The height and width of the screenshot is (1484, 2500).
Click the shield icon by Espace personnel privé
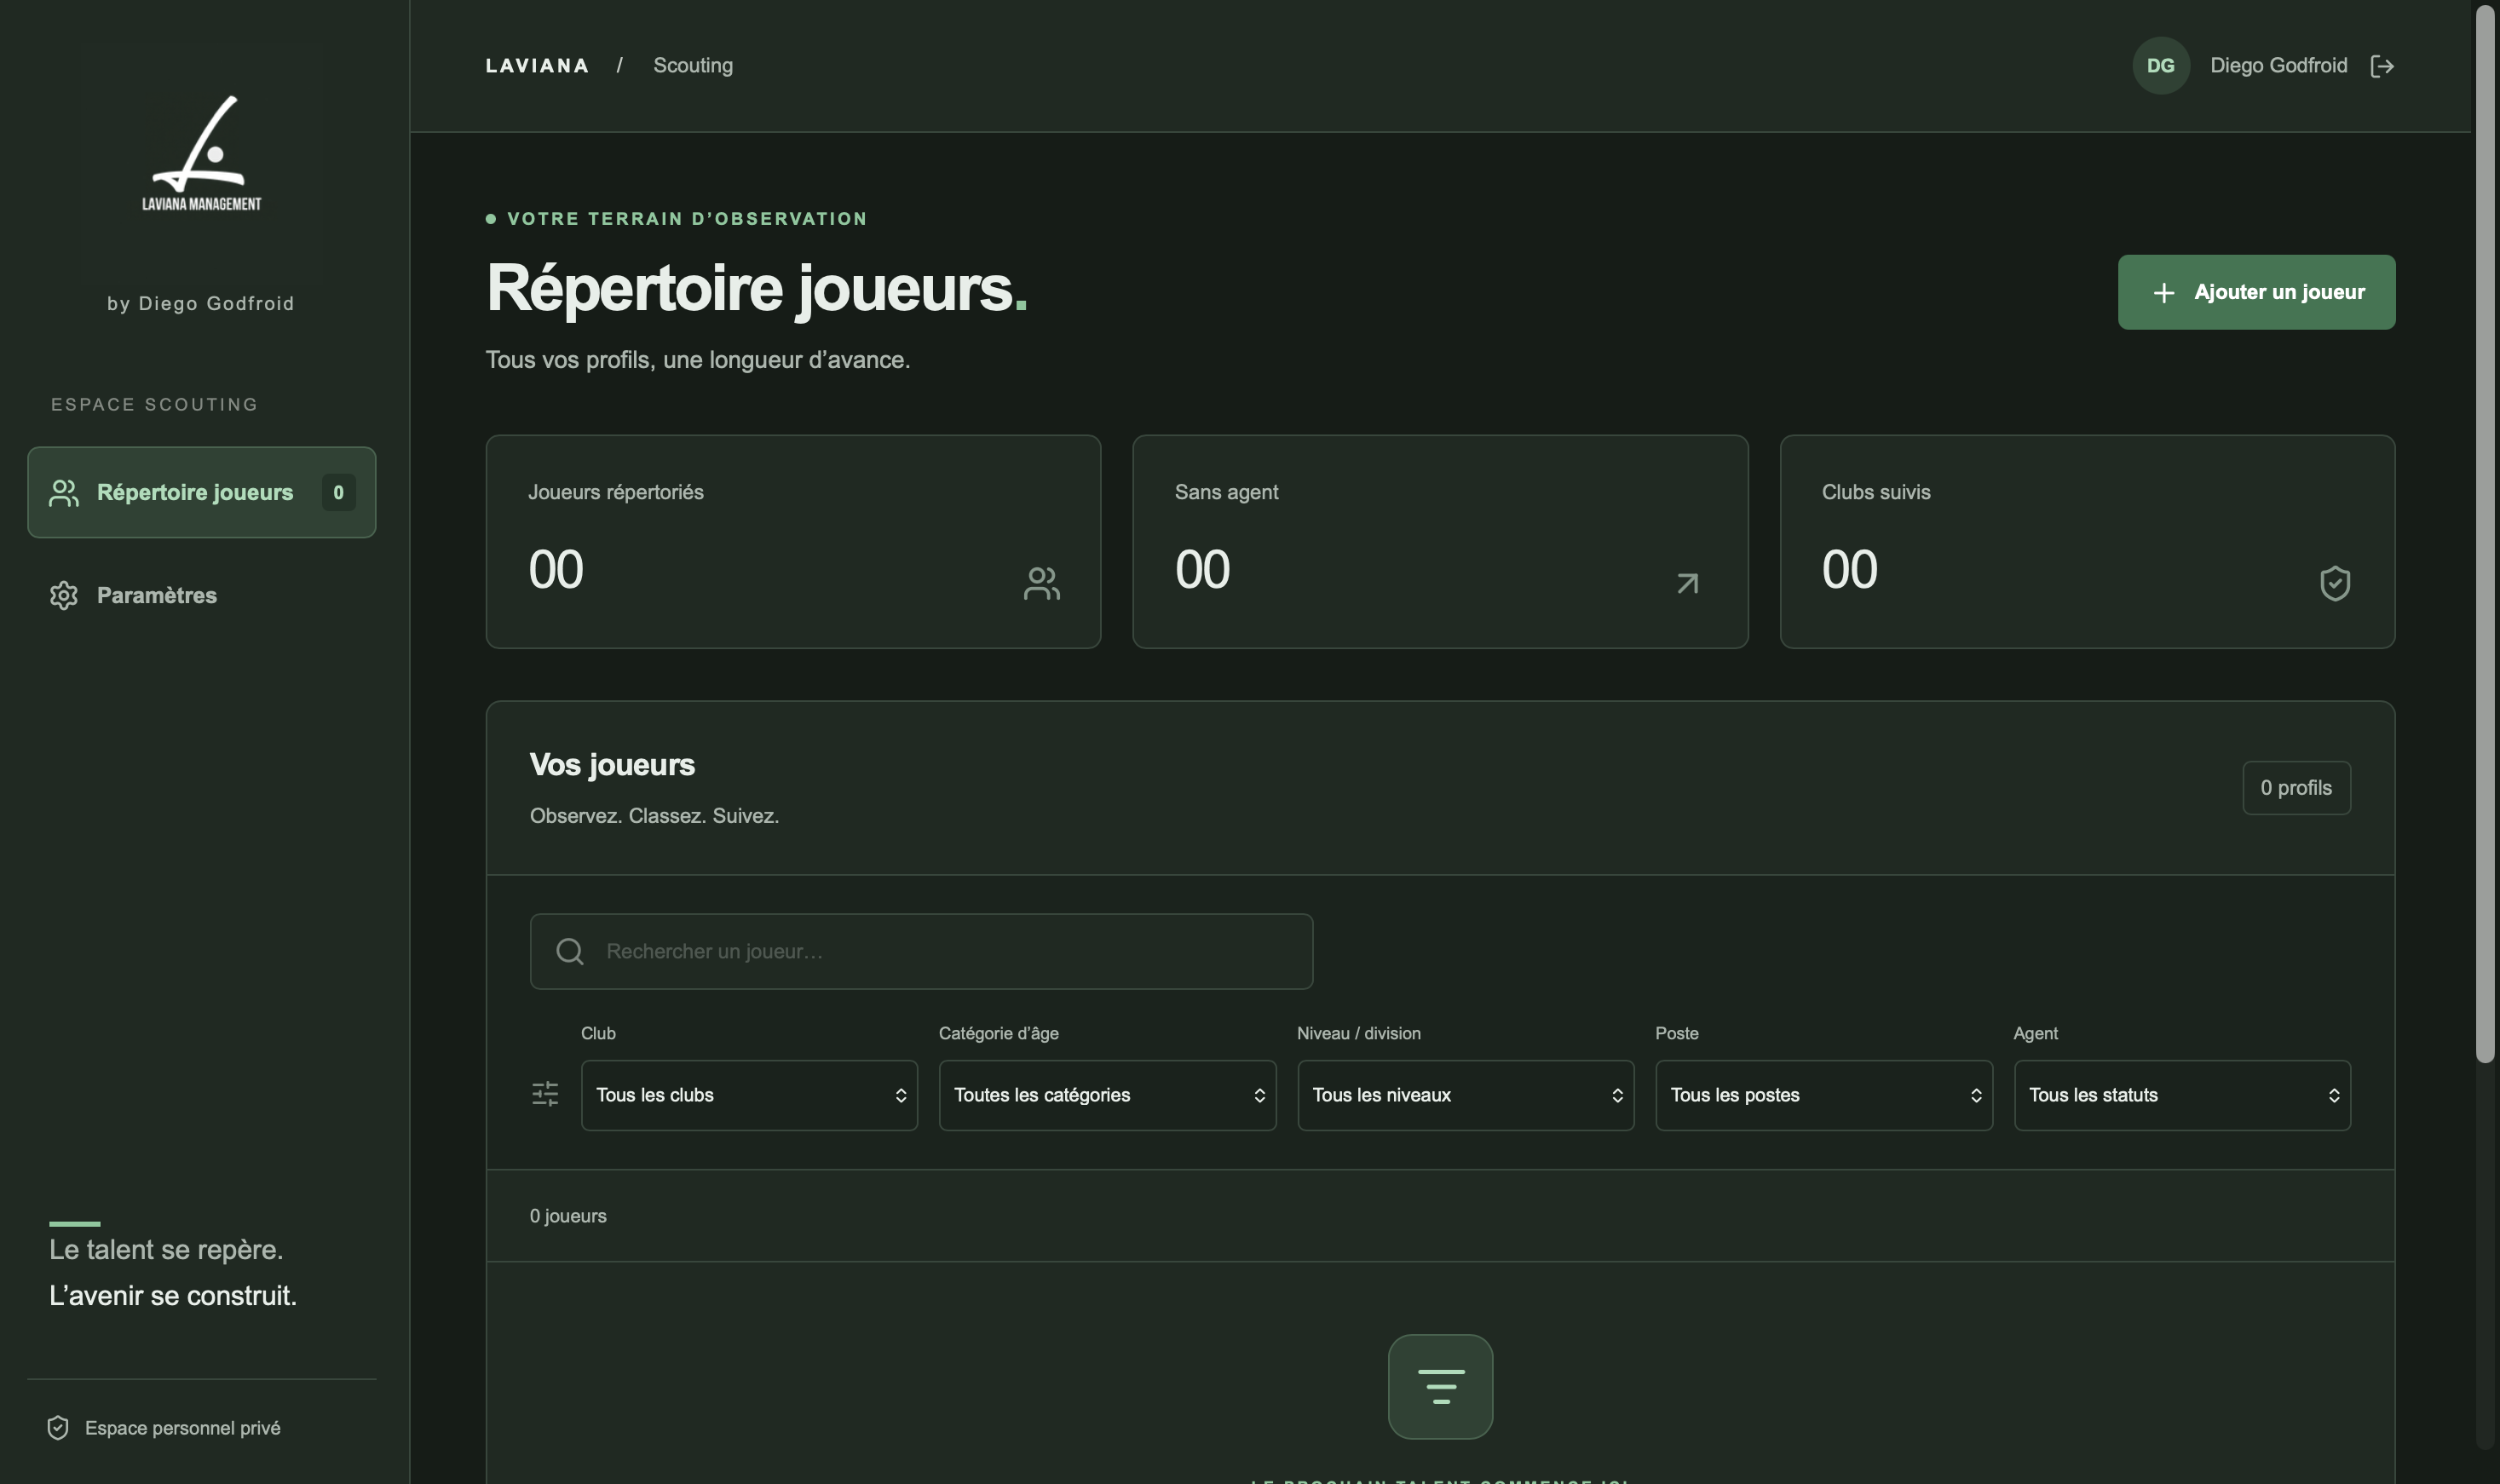(x=58, y=1427)
